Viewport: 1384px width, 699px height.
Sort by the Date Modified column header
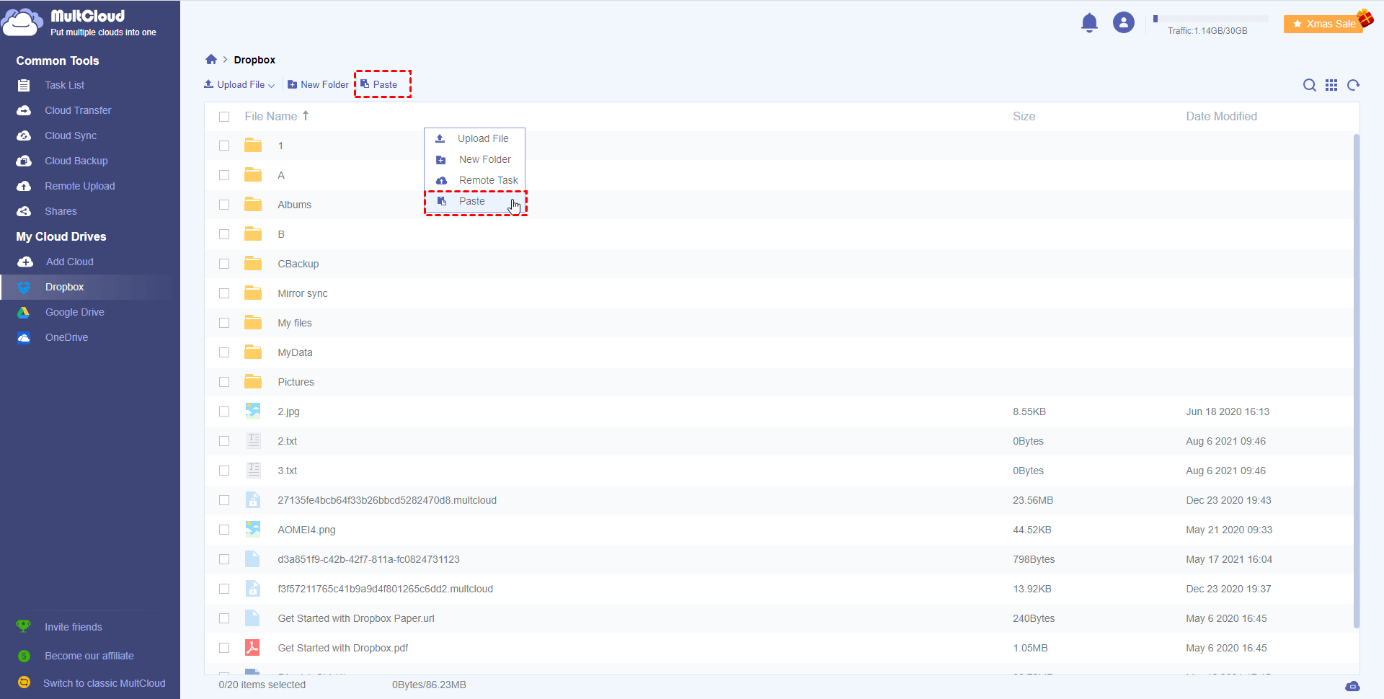(x=1221, y=116)
